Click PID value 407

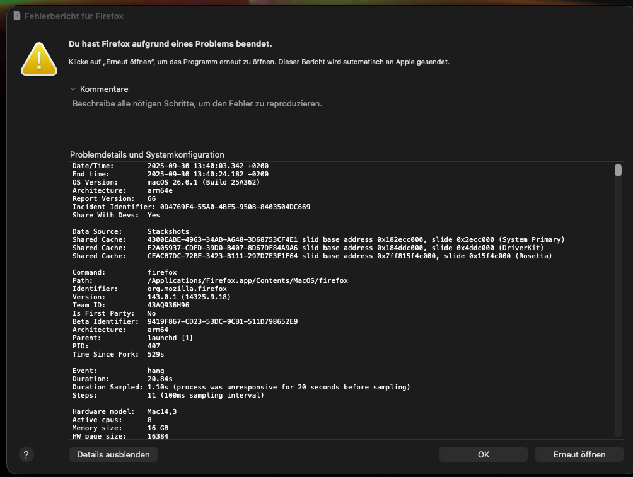coord(153,346)
